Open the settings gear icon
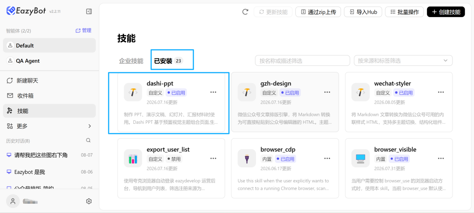The image size is (474, 213). coord(89,201)
